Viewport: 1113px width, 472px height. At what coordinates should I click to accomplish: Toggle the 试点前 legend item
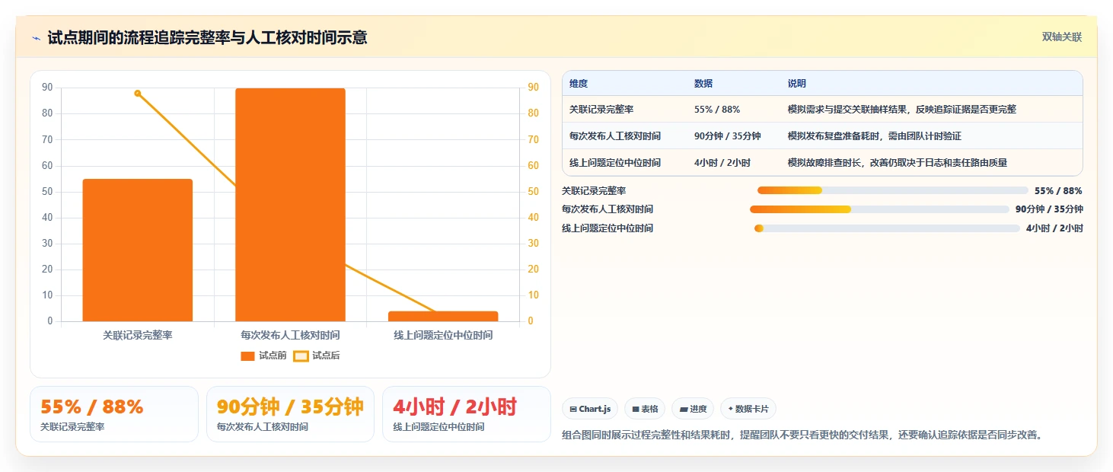(263, 356)
